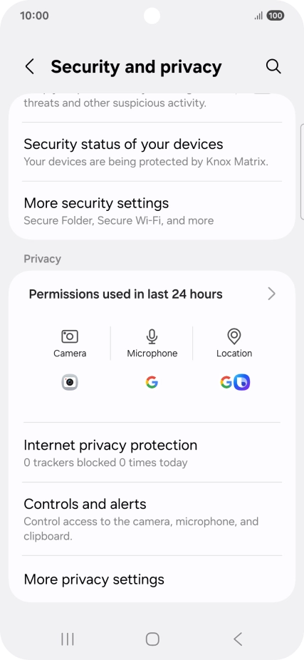
Task: Open Controls and alerts
Action: (152, 519)
